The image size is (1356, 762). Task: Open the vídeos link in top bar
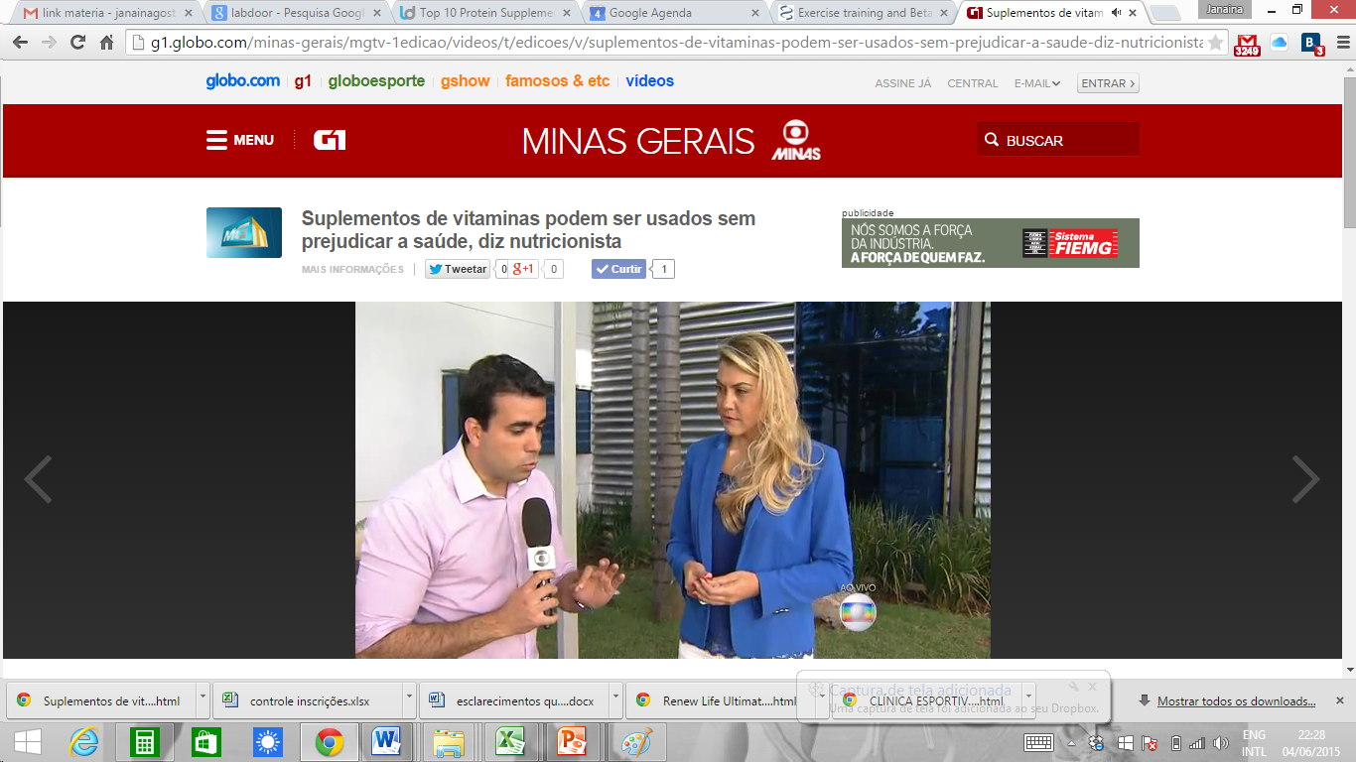(650, 81)
